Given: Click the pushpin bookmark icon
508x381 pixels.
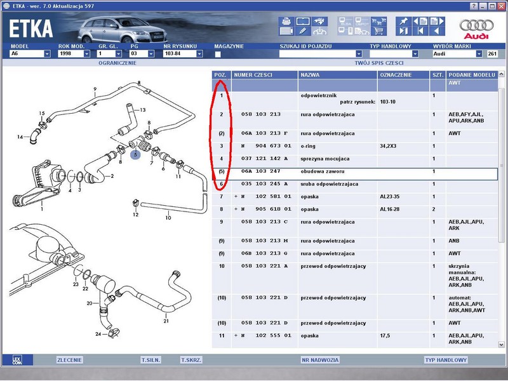Looking at the screenshot, I should [404, 22].
